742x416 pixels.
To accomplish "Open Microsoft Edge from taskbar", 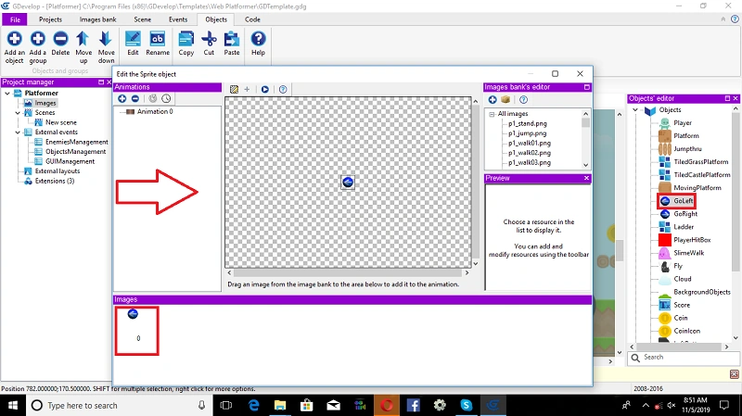I will point(253,405).
